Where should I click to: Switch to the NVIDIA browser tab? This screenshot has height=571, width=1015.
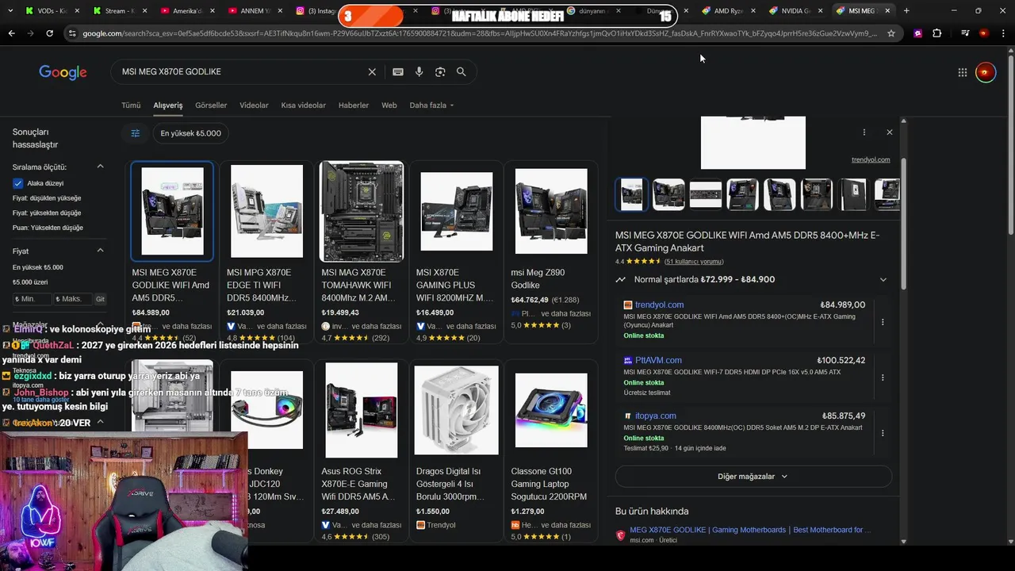point(797,11)
